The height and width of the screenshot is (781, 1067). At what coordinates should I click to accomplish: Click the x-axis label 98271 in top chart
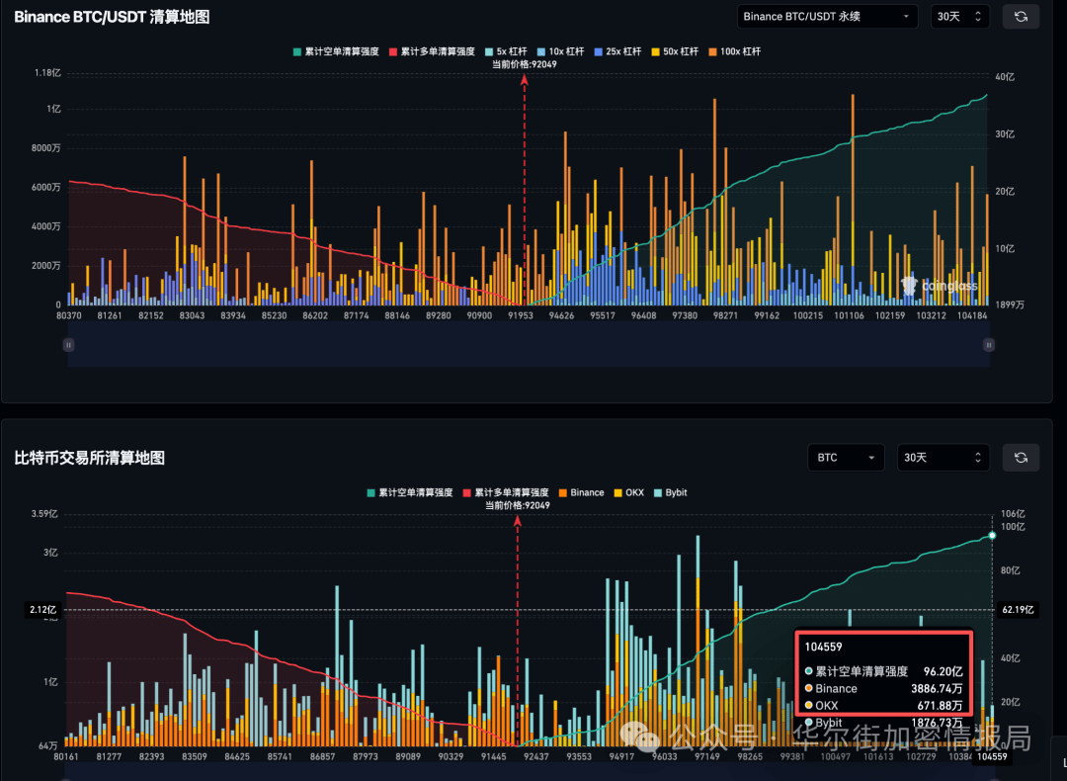pyautogui.click(x=725, y=316)
